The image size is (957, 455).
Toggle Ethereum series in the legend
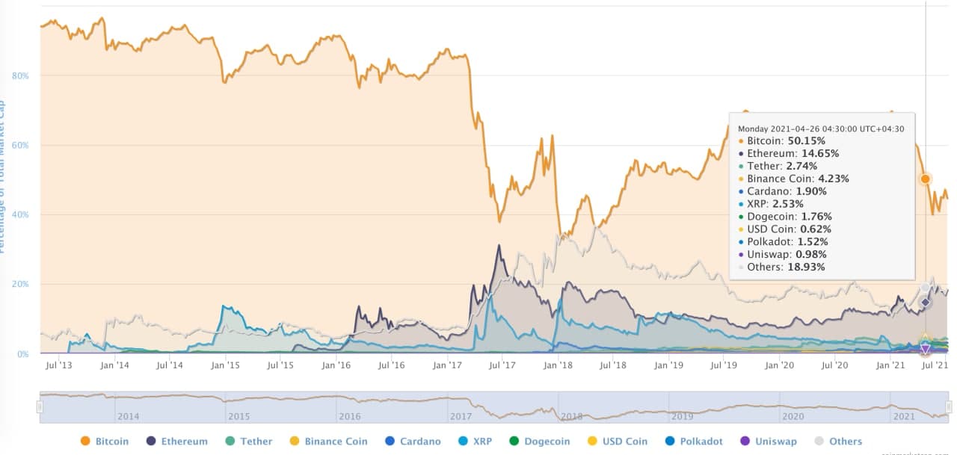point(176,441)
